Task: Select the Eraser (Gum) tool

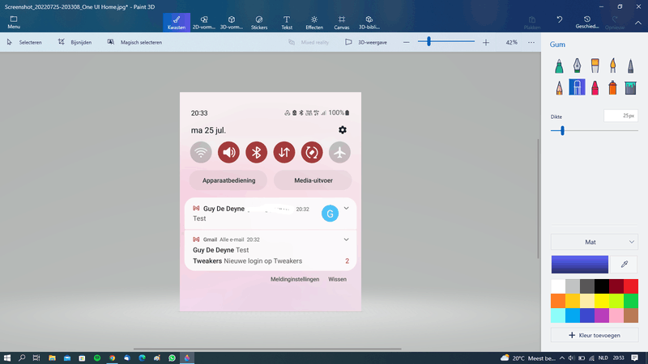Action: point(577,87)
